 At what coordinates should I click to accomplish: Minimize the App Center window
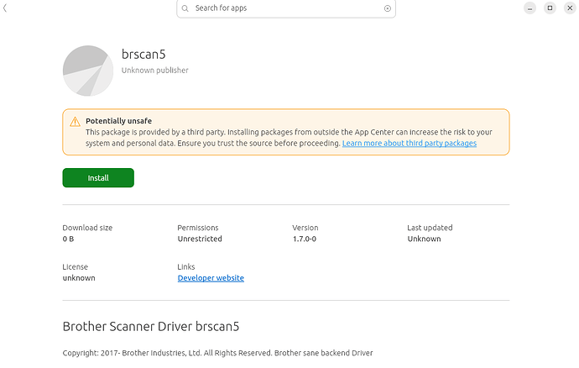pyautogui.click(x=529, y=8)
